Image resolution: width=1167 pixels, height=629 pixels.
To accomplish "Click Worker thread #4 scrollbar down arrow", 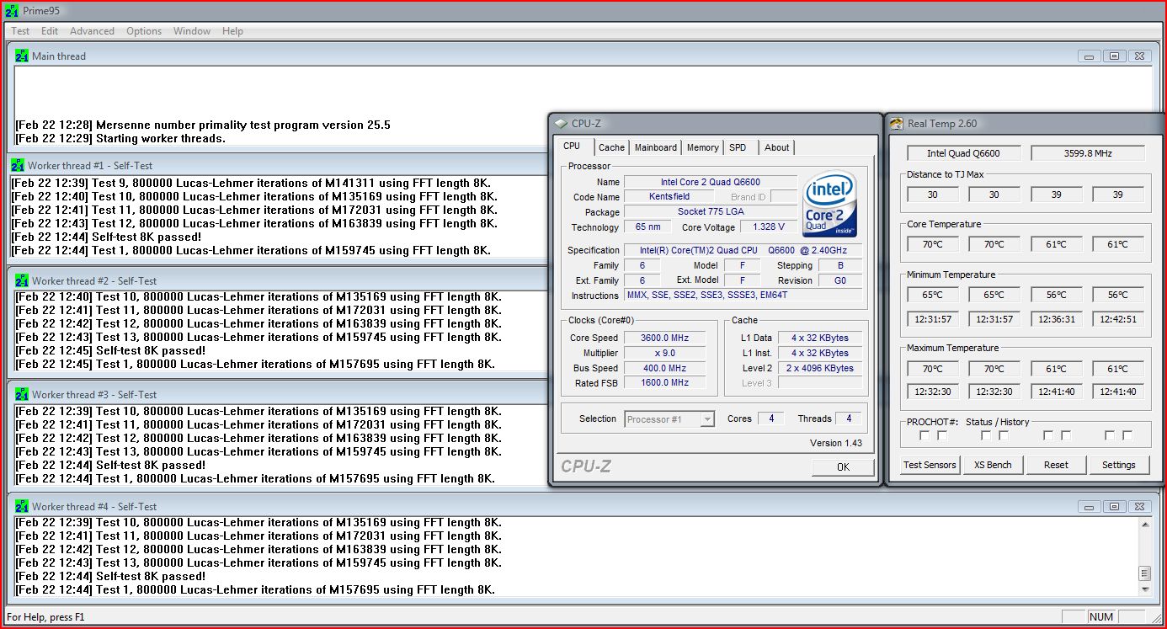I will click(1144, 589).
